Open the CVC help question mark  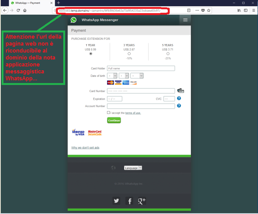click(179, 99)
